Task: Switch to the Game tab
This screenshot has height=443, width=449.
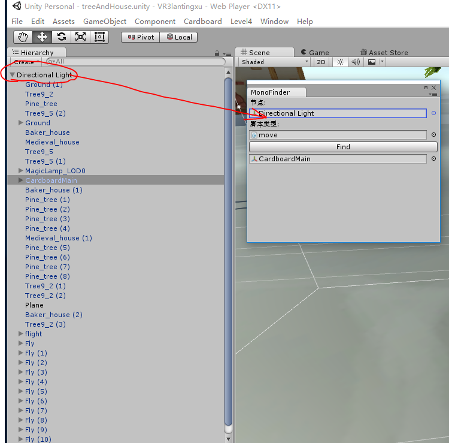Action: [315, 53]
